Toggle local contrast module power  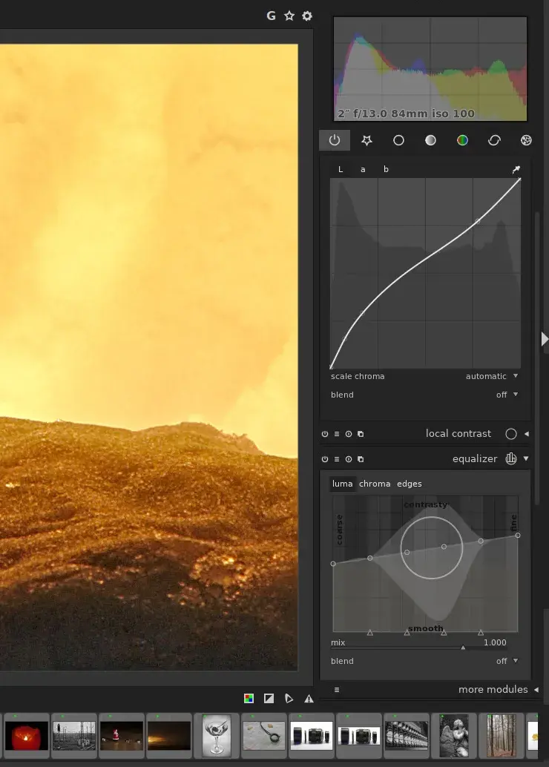tap(325, 434)
